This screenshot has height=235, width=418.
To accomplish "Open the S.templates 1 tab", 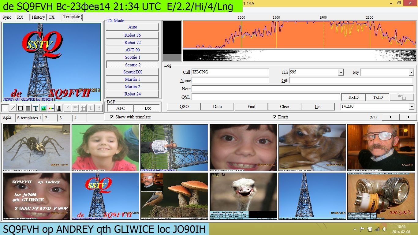I will tap(29, 118).
